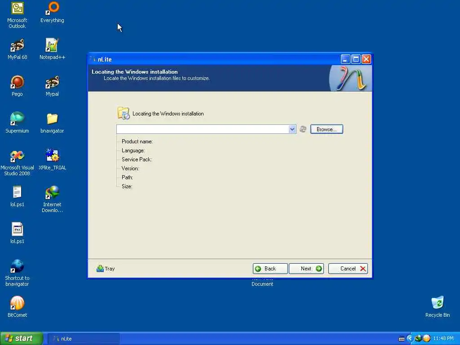
Task: Open the Start menu
Action: 22,338
